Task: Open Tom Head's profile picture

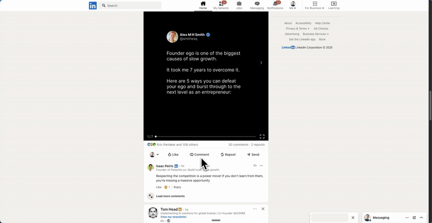Action: (x=153, y=213)
